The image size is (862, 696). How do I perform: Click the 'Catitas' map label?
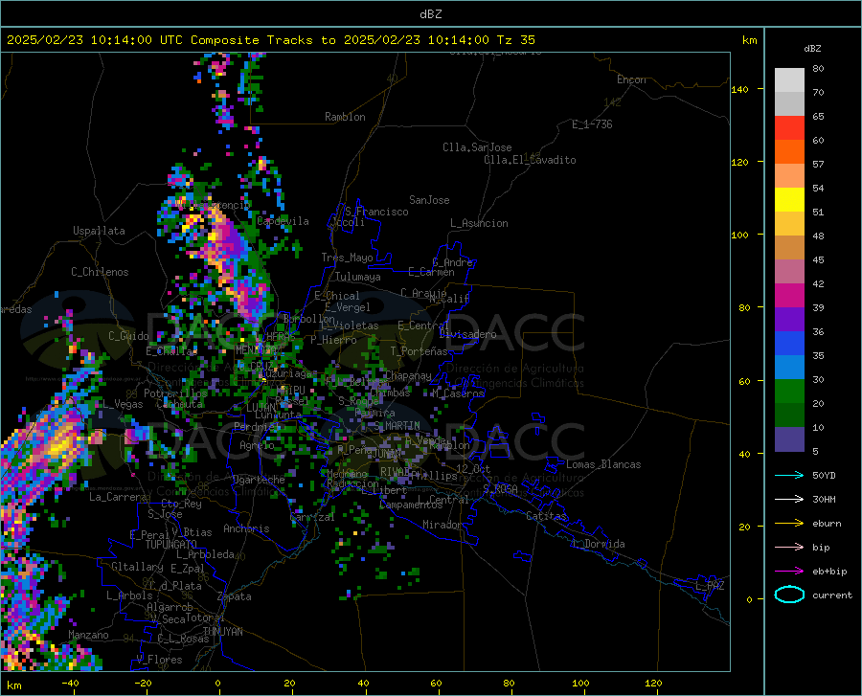click(x=546, y=516)
